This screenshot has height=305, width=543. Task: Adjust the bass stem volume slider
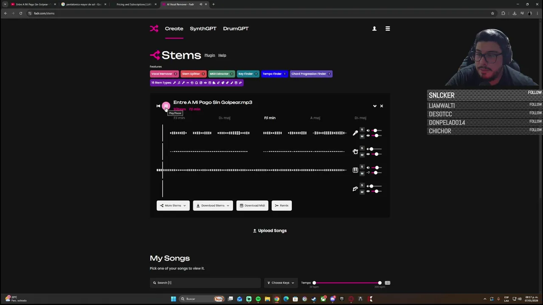[x=377, y=186]
